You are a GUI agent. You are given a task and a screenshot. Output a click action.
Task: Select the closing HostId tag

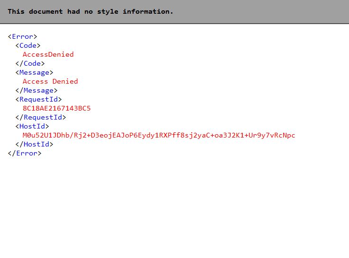(34, 144)
